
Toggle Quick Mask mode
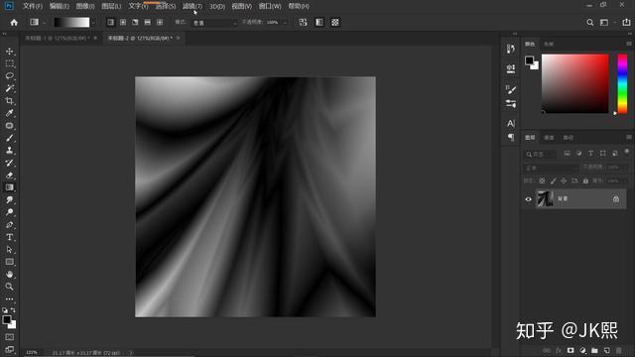point(9,337)
